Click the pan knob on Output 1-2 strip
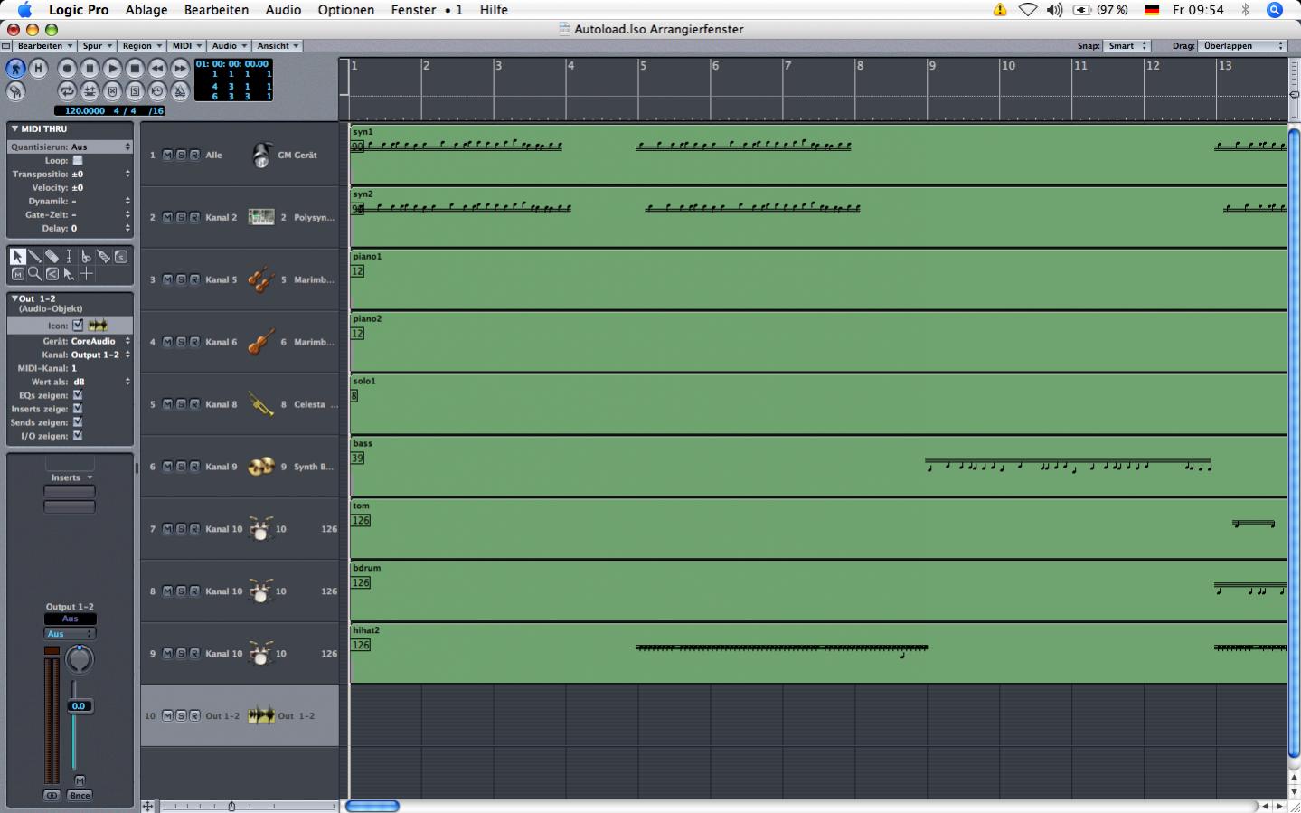Screen dimensions: 1301x813 point(80,659)
